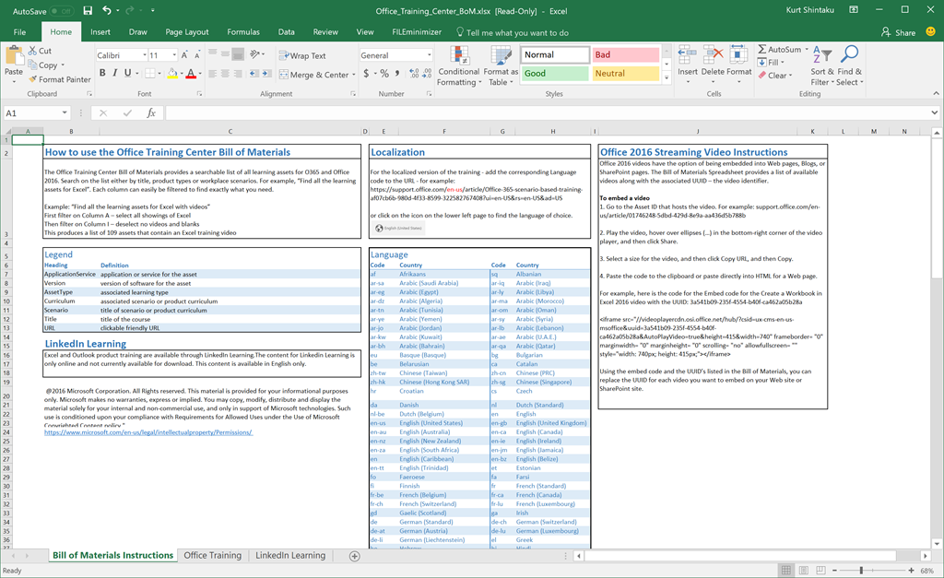This screenshot has width=944, height=578.
Task: Toggle Wrap Text
Action: tap(302, 55)
